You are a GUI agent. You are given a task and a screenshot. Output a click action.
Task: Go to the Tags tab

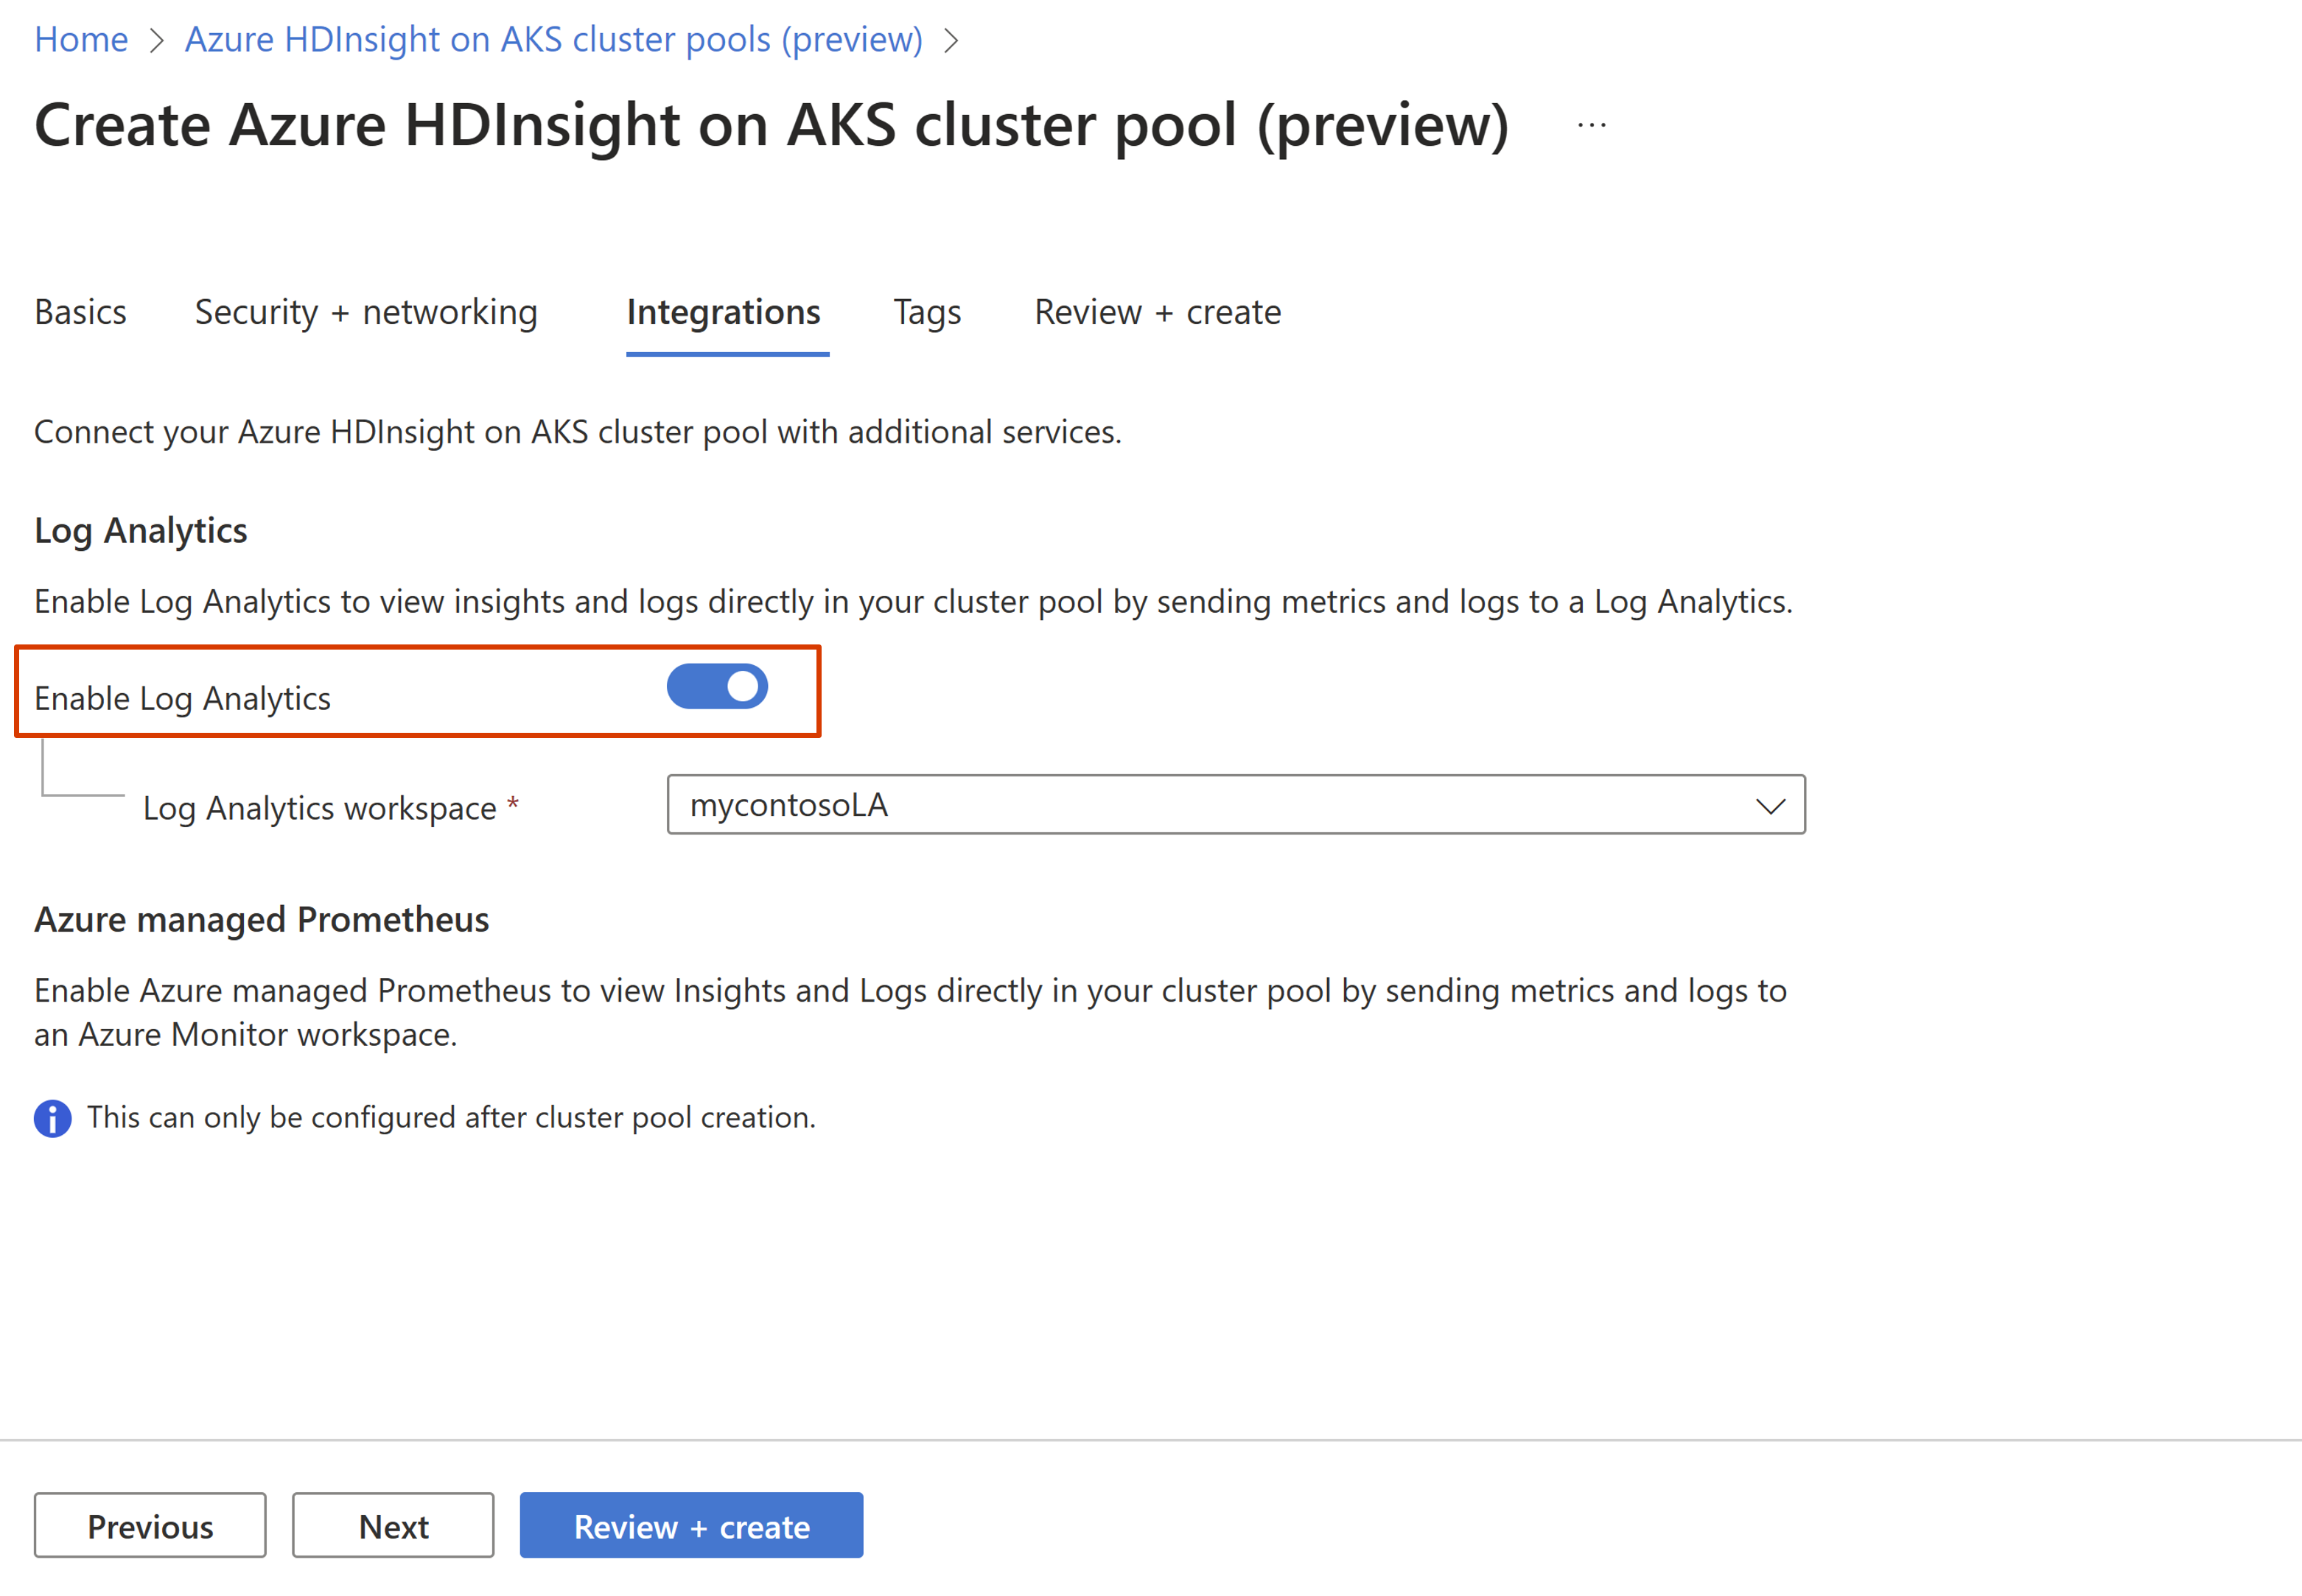click(926, 313)
